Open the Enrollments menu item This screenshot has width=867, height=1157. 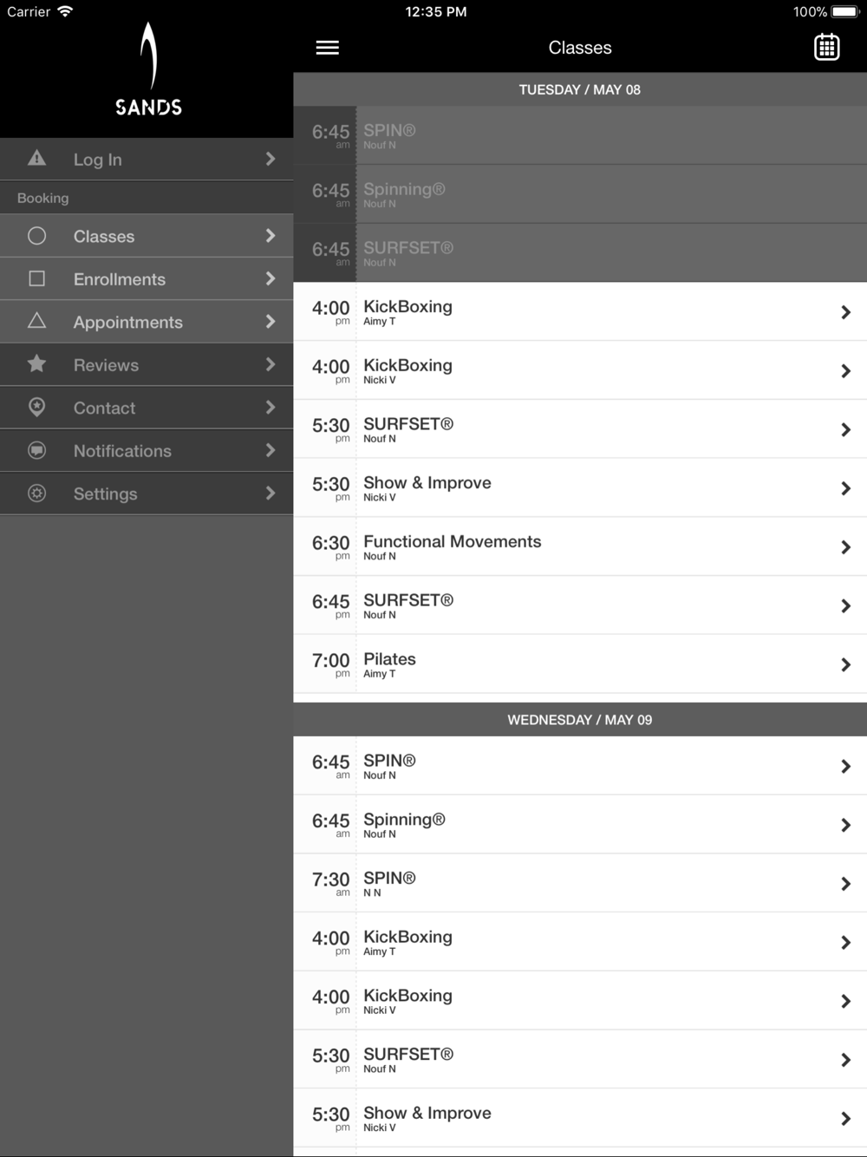point(120,279)
